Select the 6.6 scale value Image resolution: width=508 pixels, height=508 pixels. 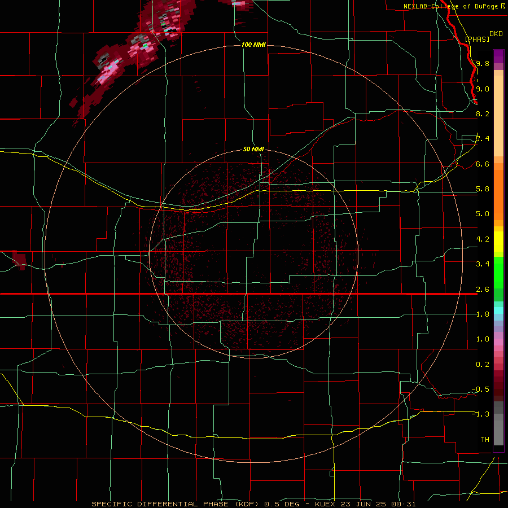[x=483, y=164]
